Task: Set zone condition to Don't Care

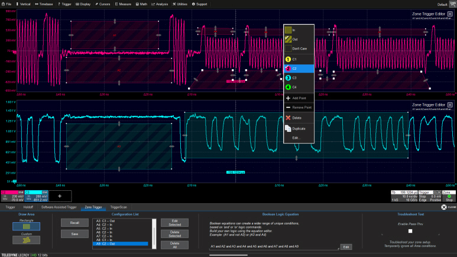Action: (299, 48)
